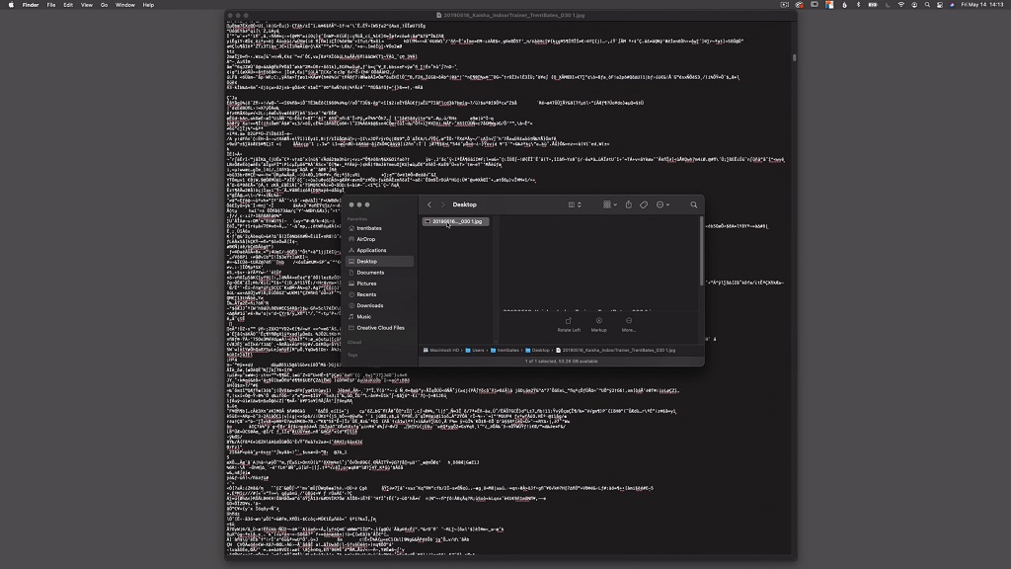1011x569 pixels.
Task: Click the view layout stepper arrows
Action: pos(579,204)
